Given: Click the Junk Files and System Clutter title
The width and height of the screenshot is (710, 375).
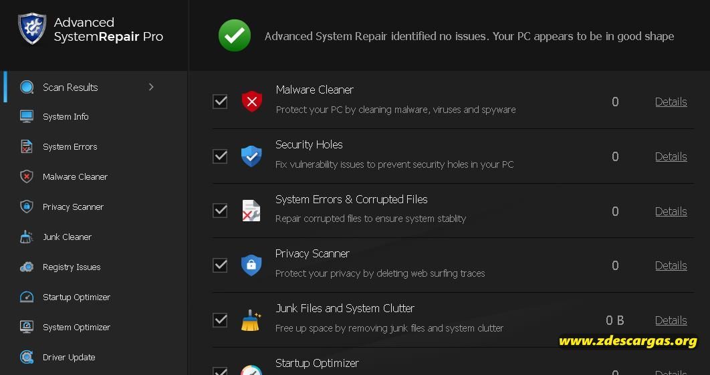Looking at the screenshot, I should coord(345,308).
